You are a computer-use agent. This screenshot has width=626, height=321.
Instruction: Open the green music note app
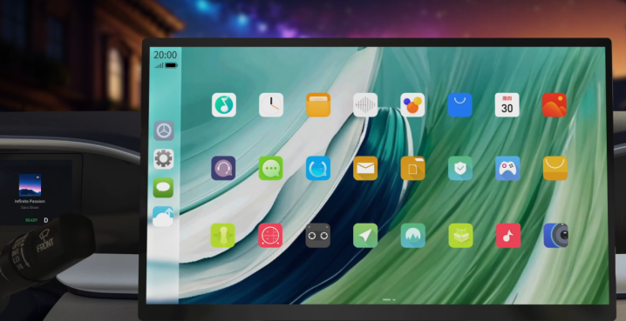coord(223,104)
